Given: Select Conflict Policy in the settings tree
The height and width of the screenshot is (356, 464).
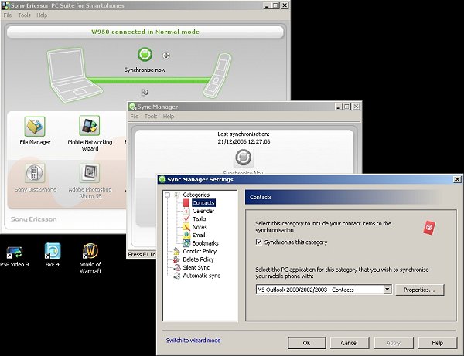Looking at the screenshot, I should point(201,251).
